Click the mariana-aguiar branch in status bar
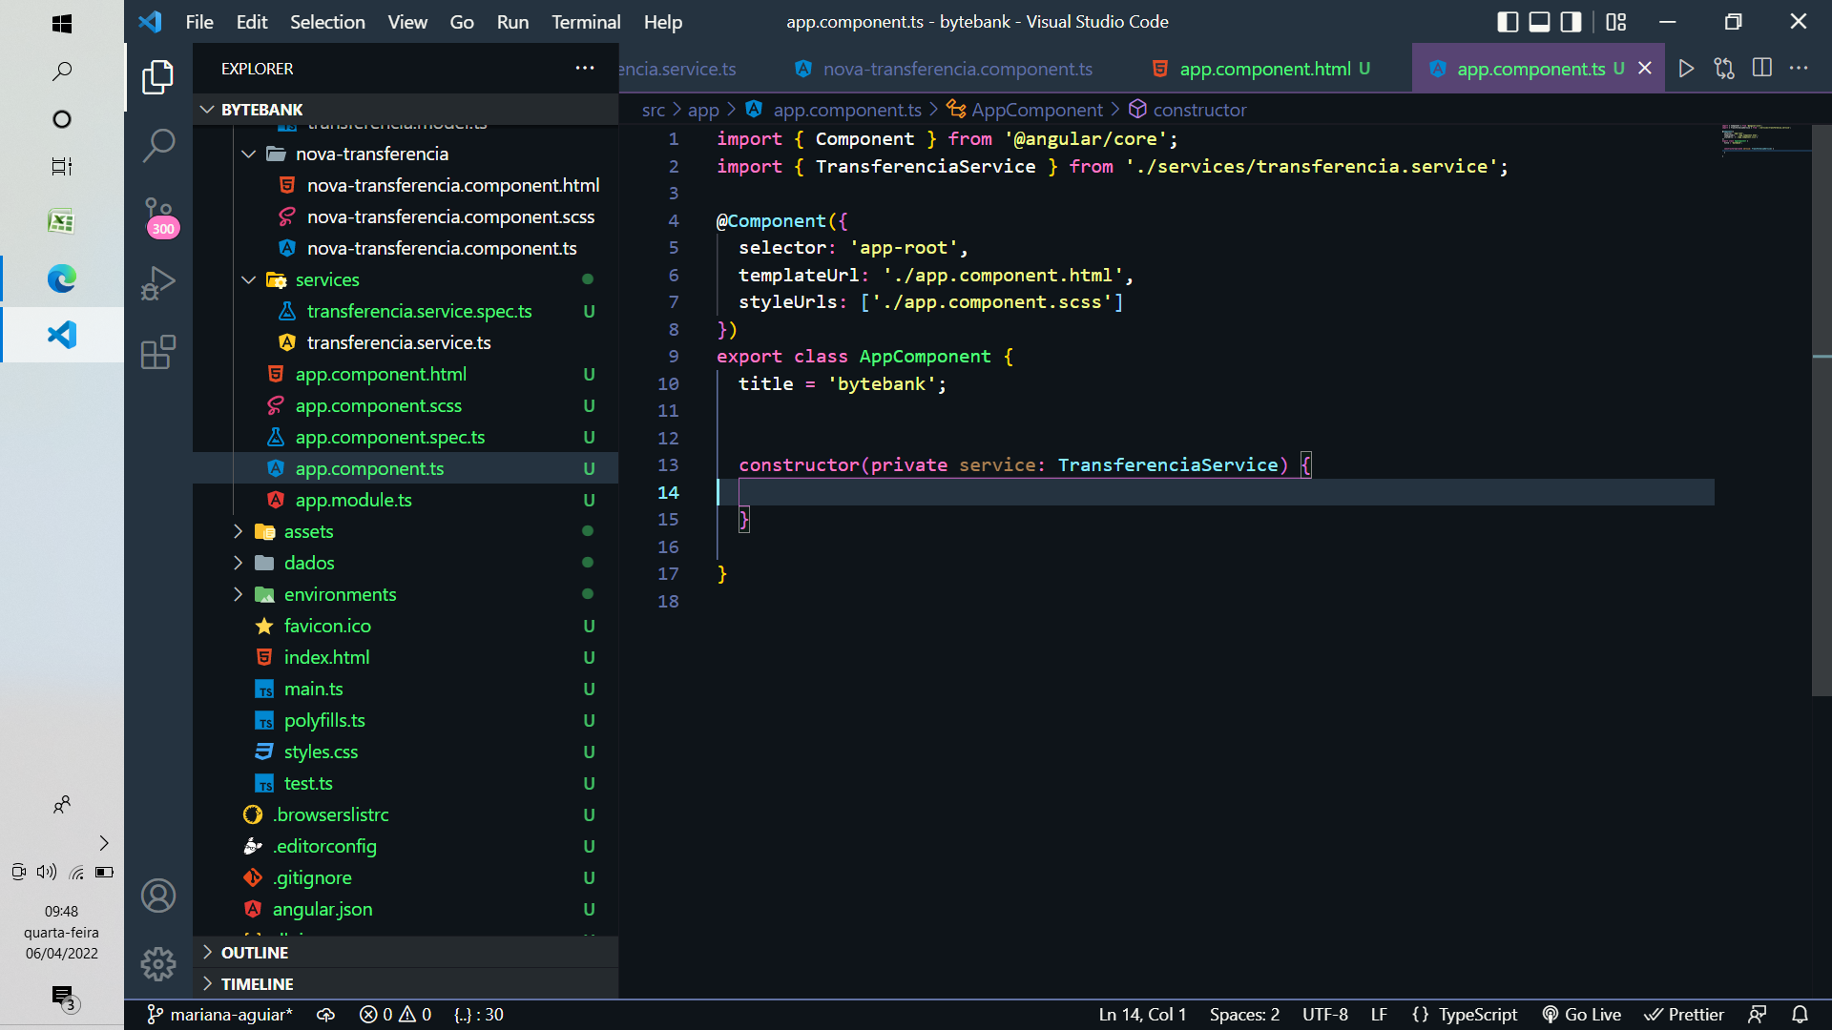This screenshot has width=1832, height=1030. (220, 1015)
